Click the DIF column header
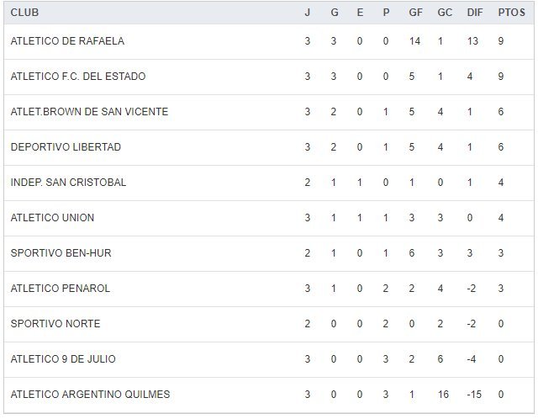Image resolution: width=538 pixels, height=419 pixels. pyautogui.click(x=474, y=13)
